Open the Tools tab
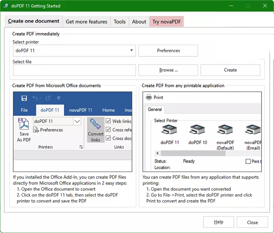The image size is (274, 233). click(x=120, y=22)
